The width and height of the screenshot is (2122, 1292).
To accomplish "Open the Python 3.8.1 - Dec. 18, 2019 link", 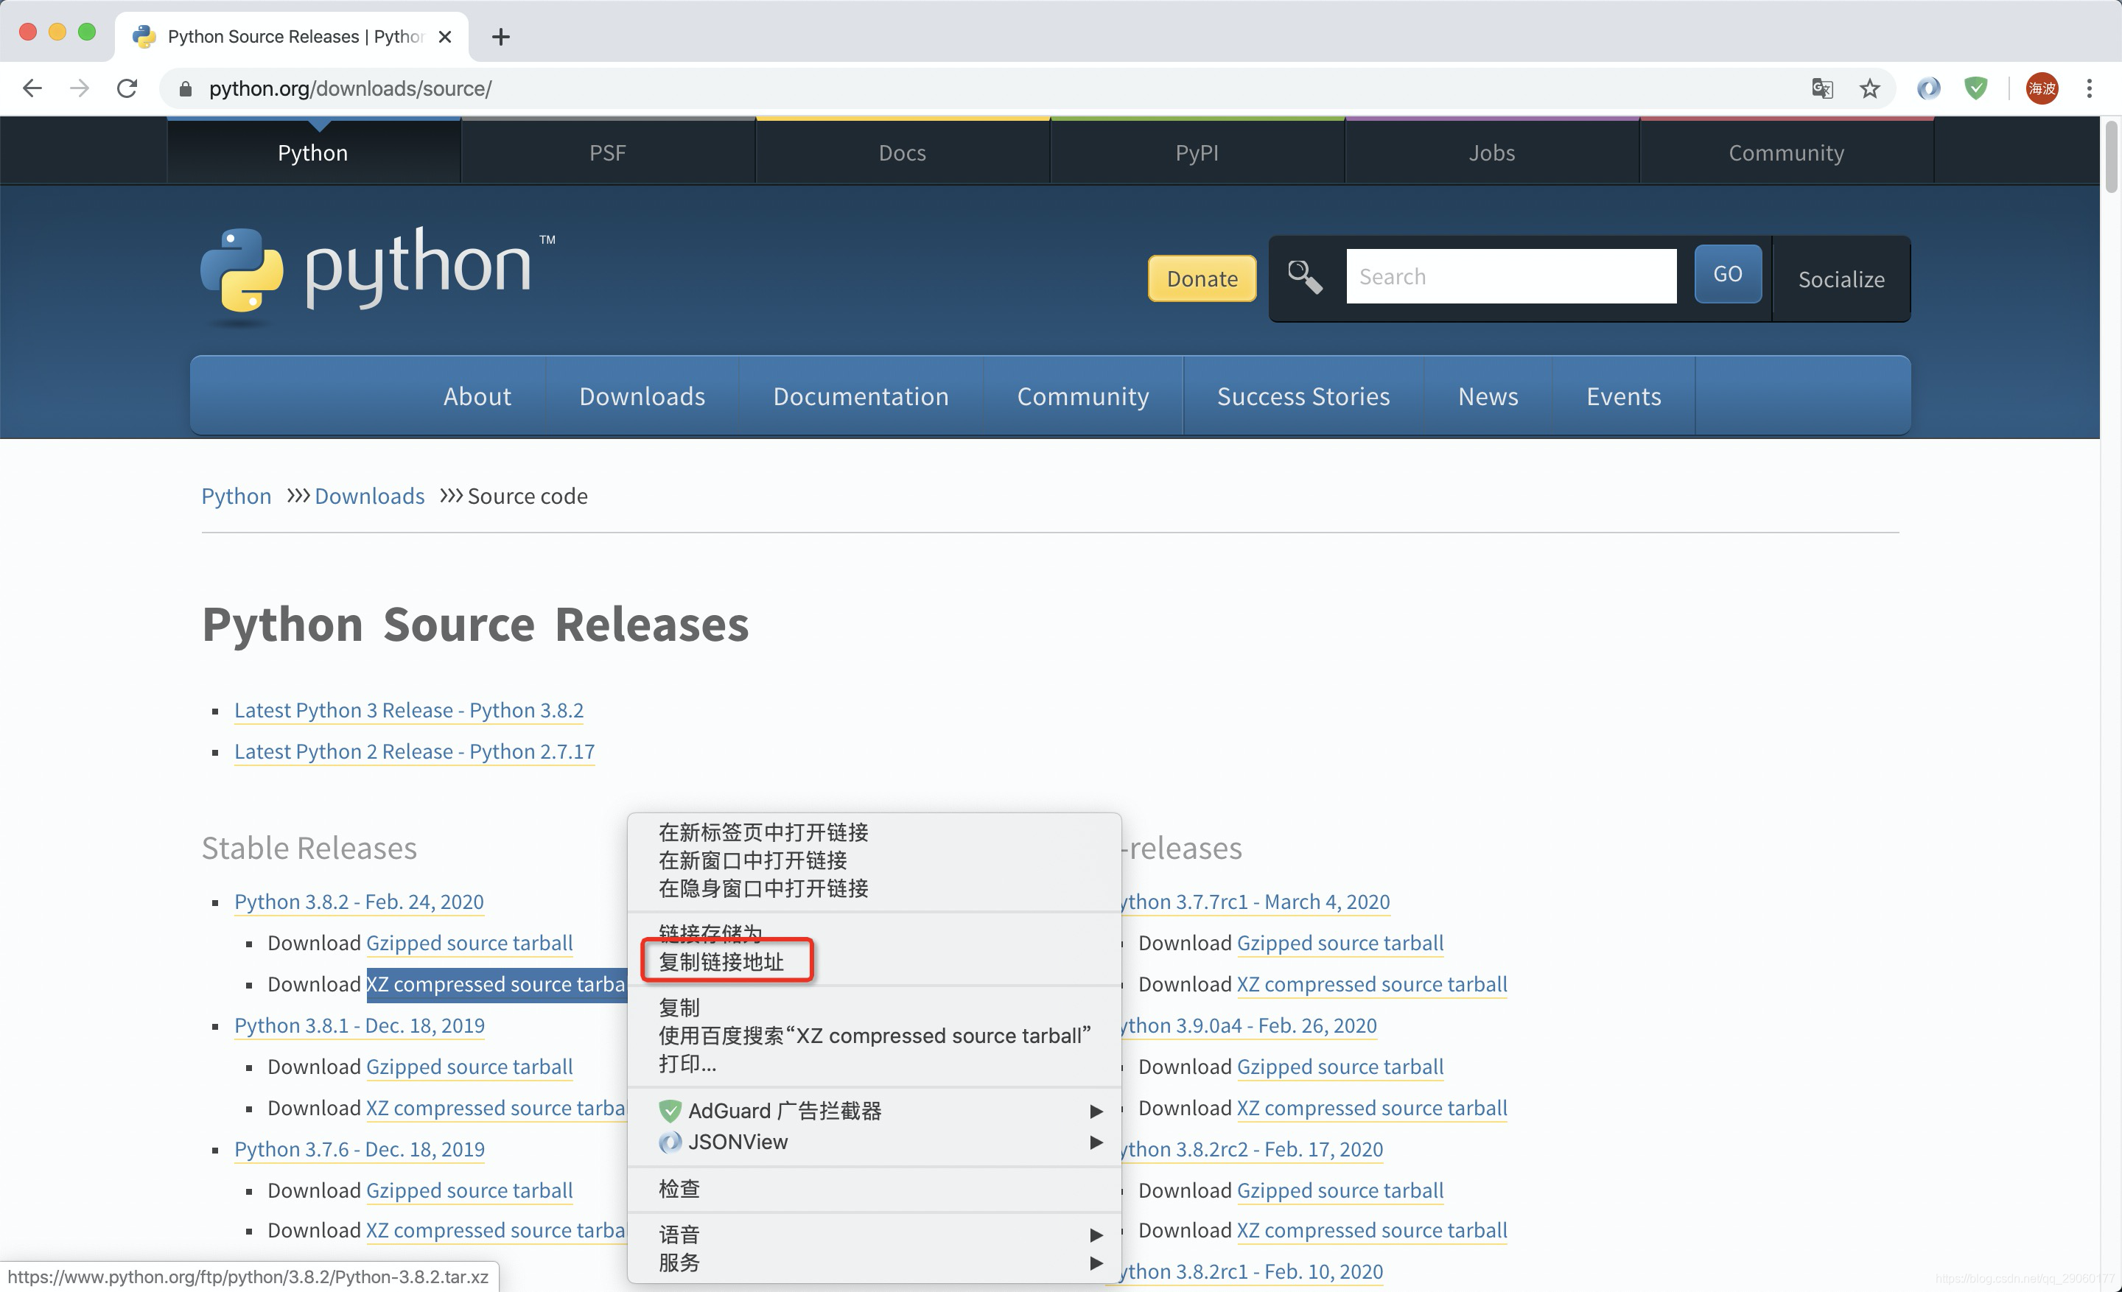I will point(359,1025).
